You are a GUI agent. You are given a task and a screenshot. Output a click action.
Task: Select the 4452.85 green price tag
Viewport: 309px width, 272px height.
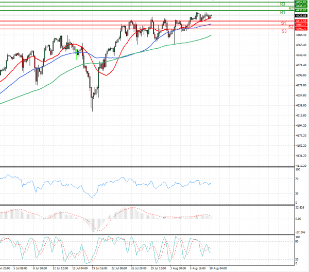click(x=301, y=2)
